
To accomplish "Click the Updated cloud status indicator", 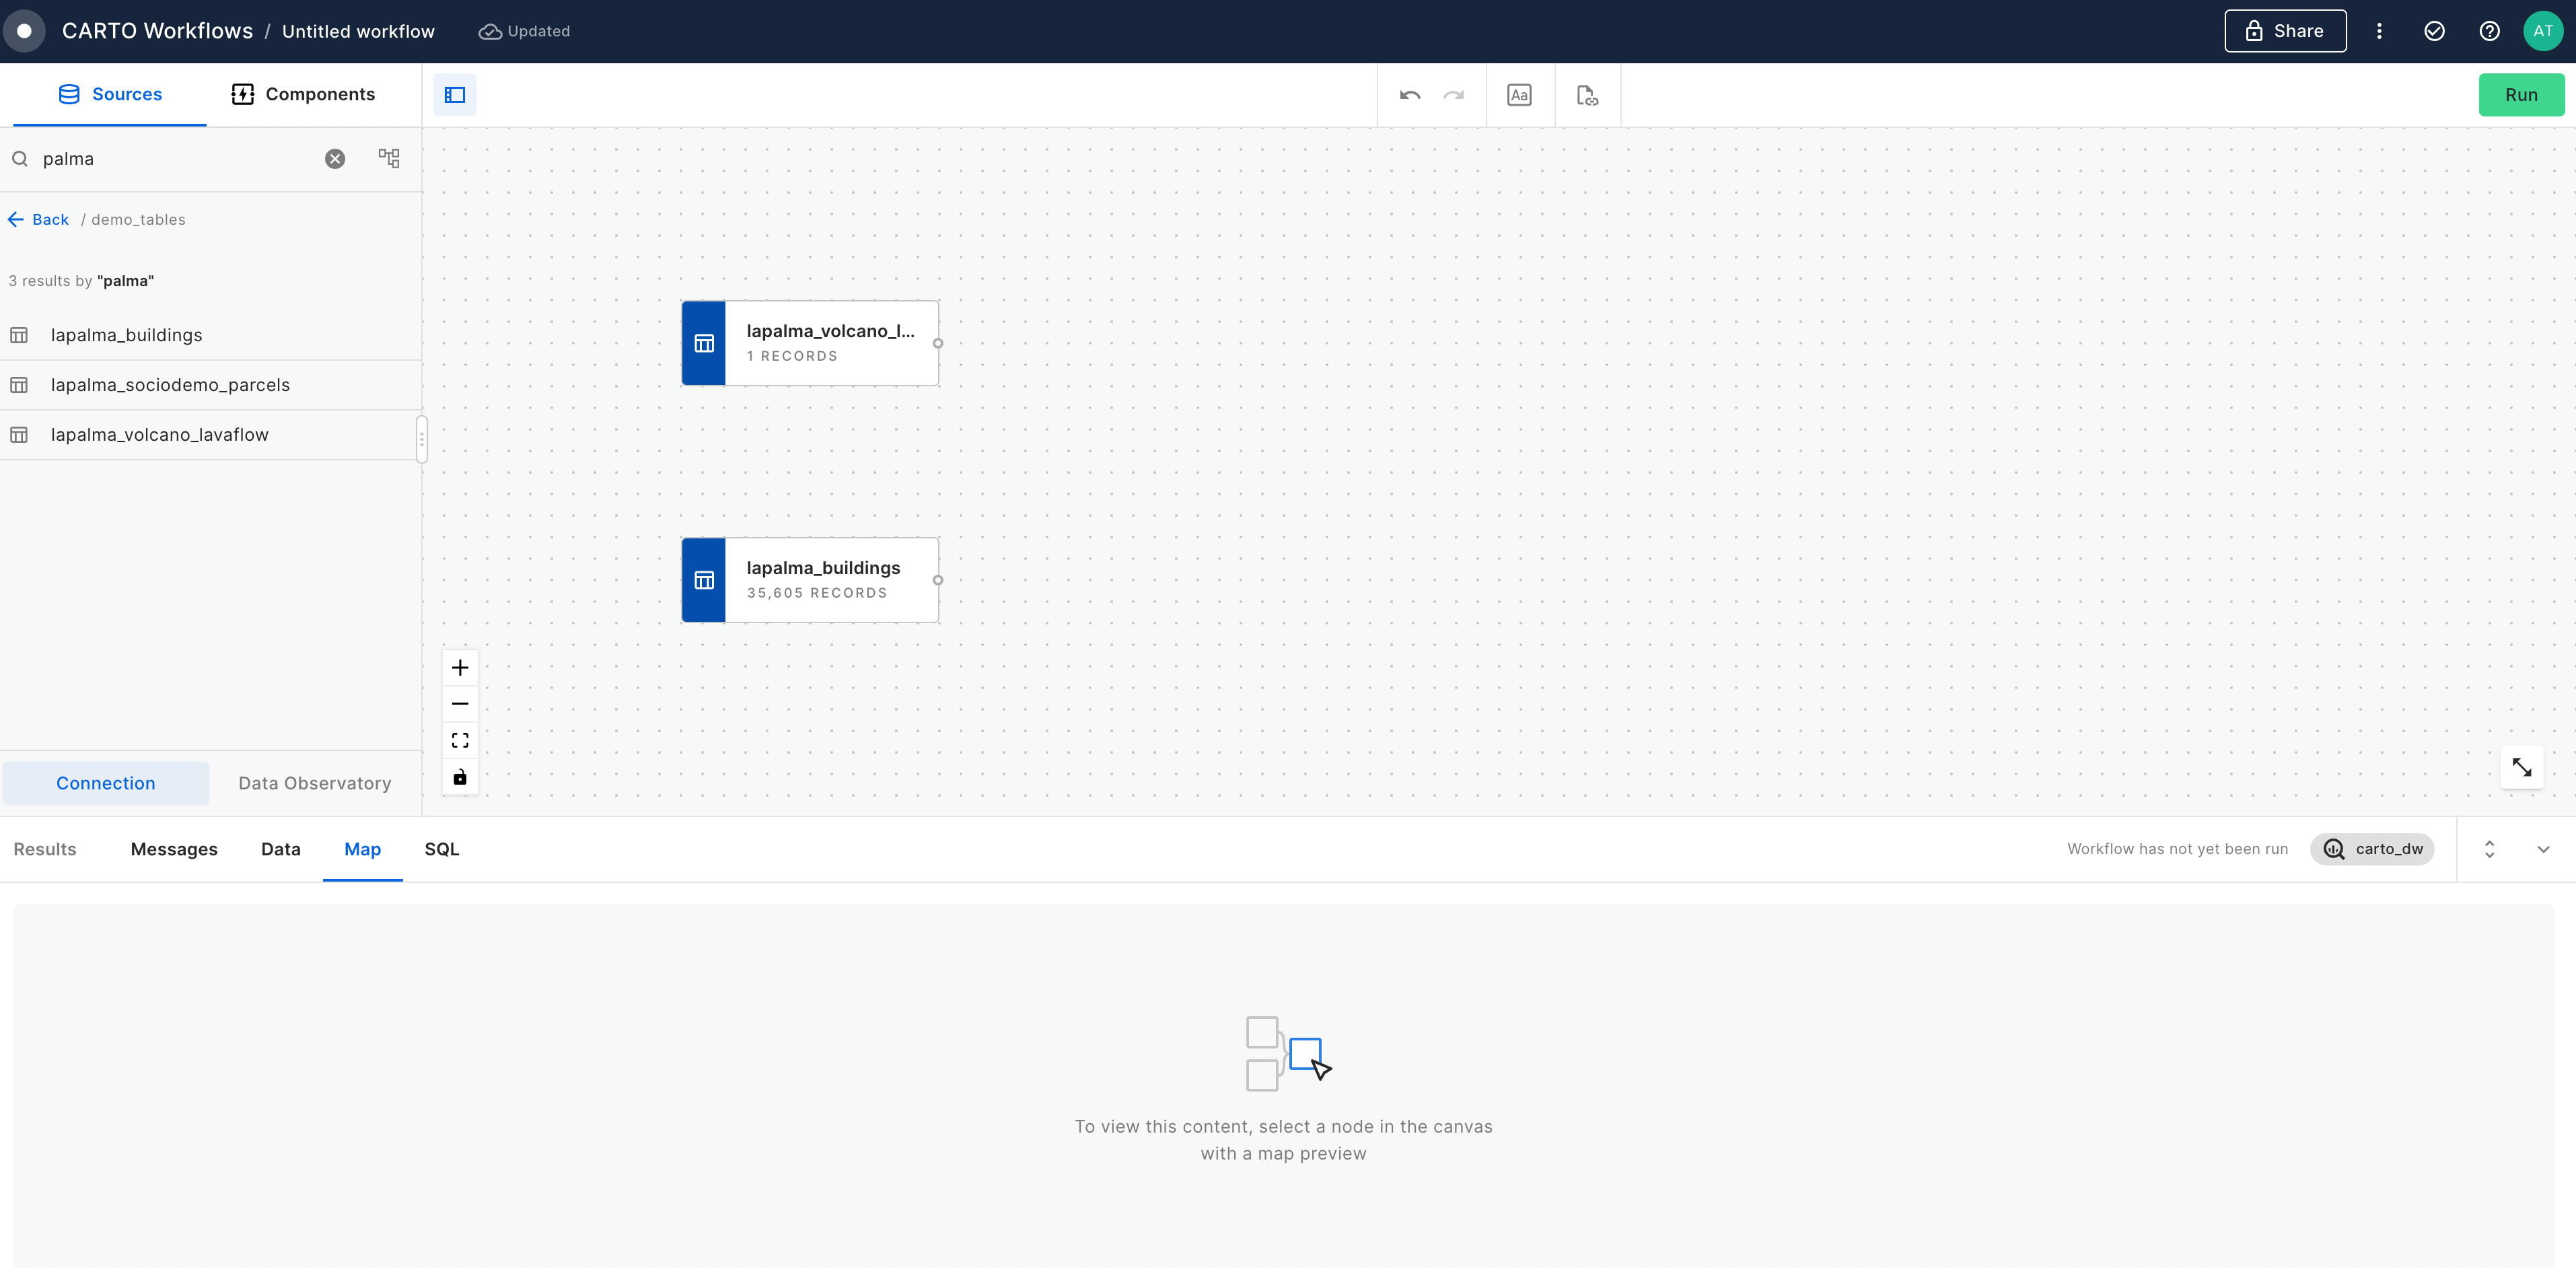I will [x=525, y=31].
